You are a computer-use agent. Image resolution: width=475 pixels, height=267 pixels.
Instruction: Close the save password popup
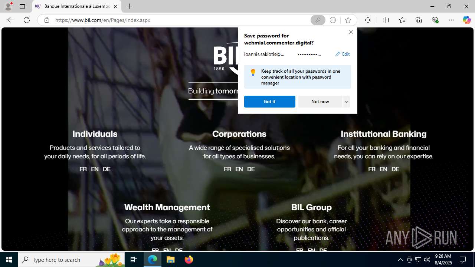(351, 32)
